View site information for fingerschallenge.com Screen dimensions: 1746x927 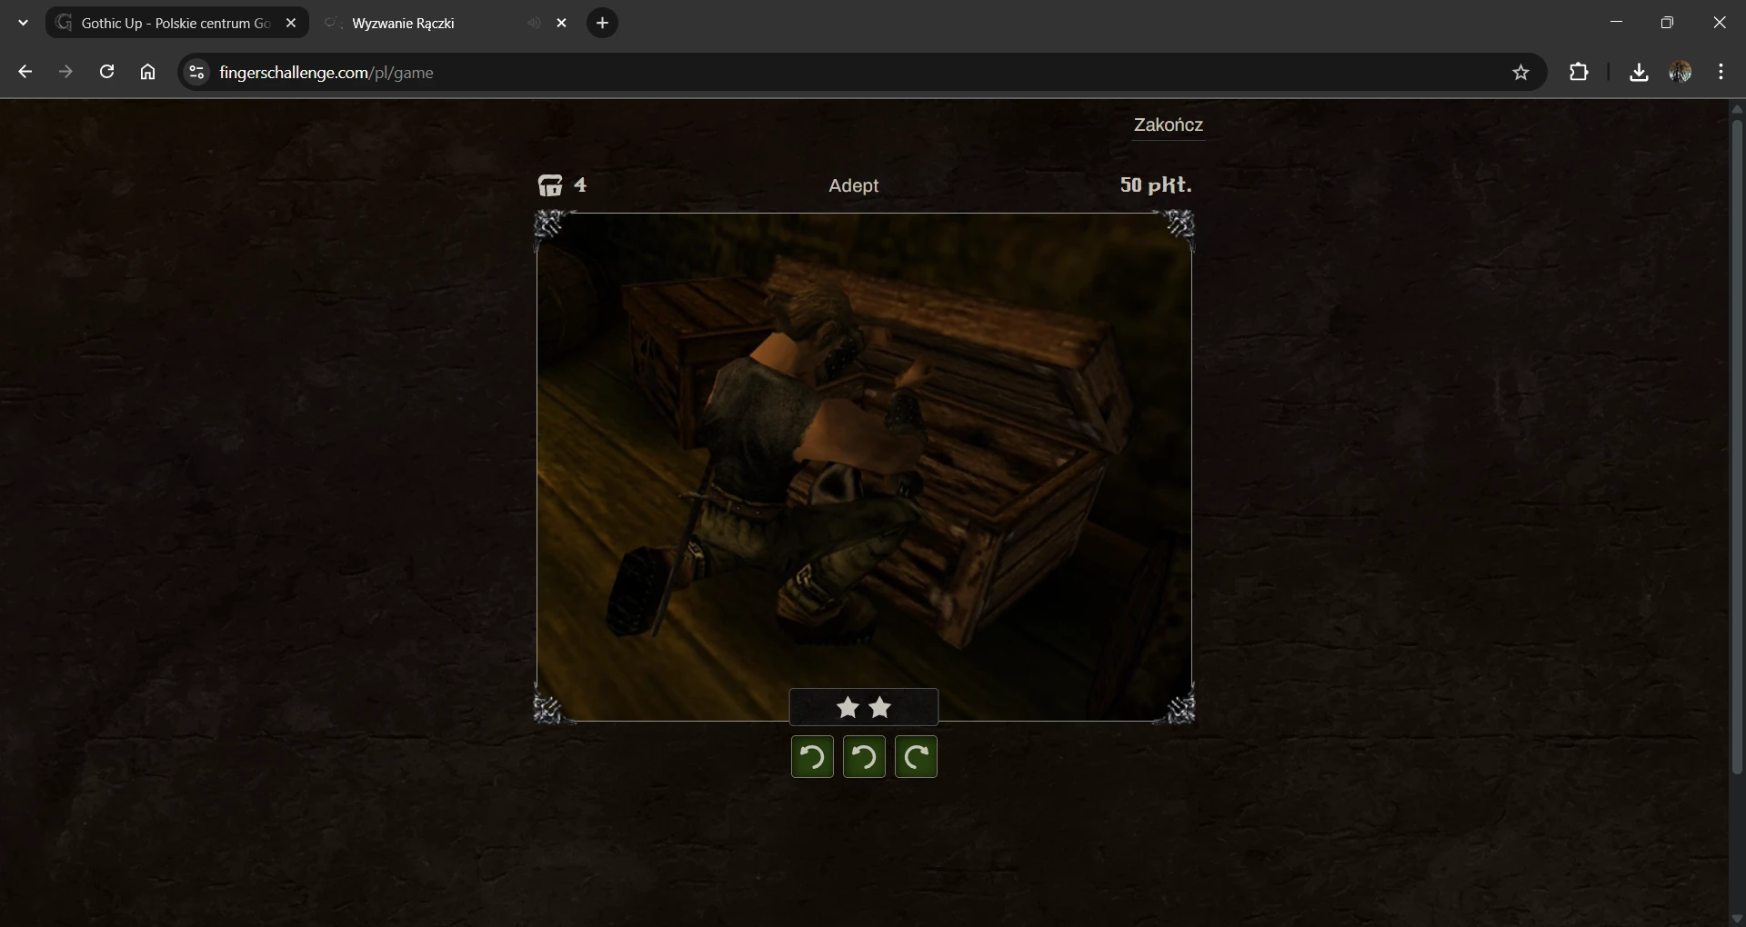click(x=196, y=72)
